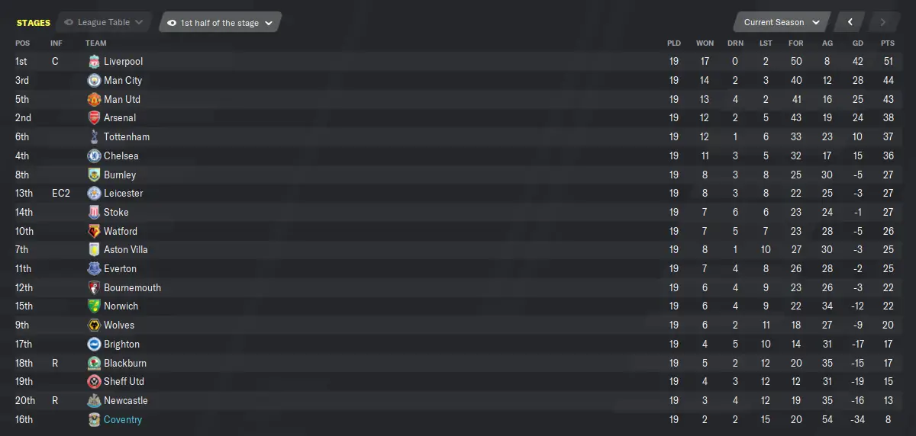The width and height of the screenshot is (916, 436).
Task: Open the Coventry team link
Action: tap(123, 420)
